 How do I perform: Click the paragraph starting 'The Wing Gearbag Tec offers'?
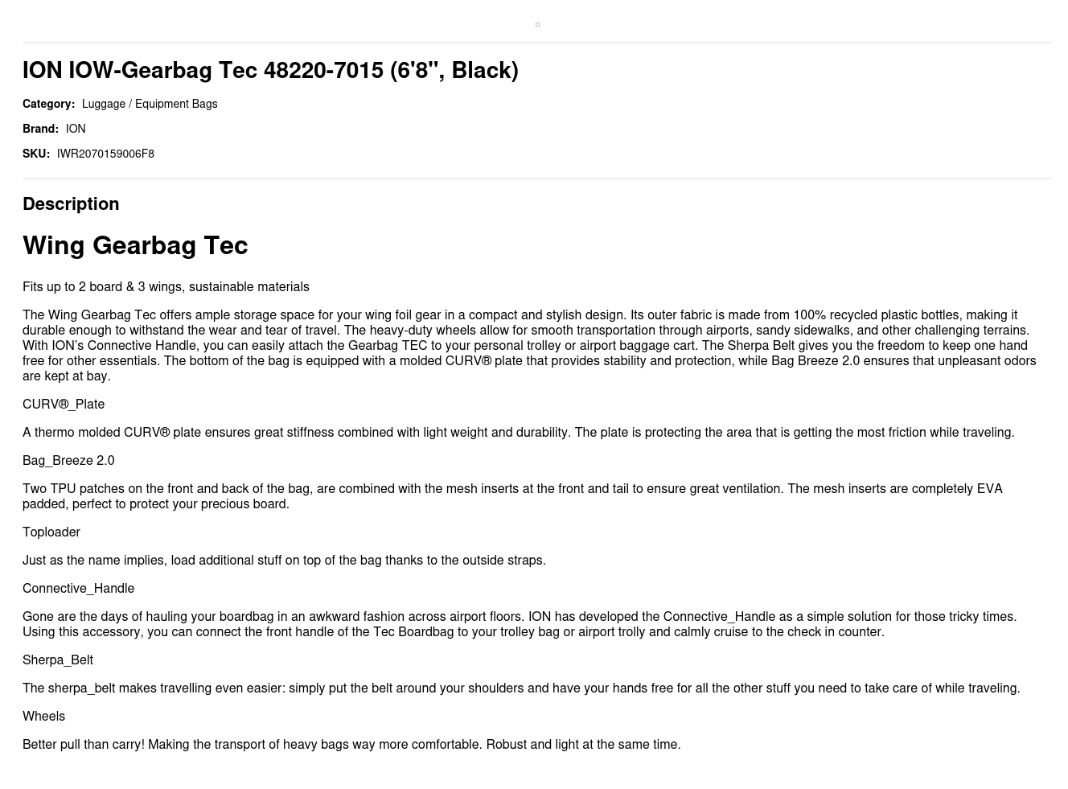[529, 345]
